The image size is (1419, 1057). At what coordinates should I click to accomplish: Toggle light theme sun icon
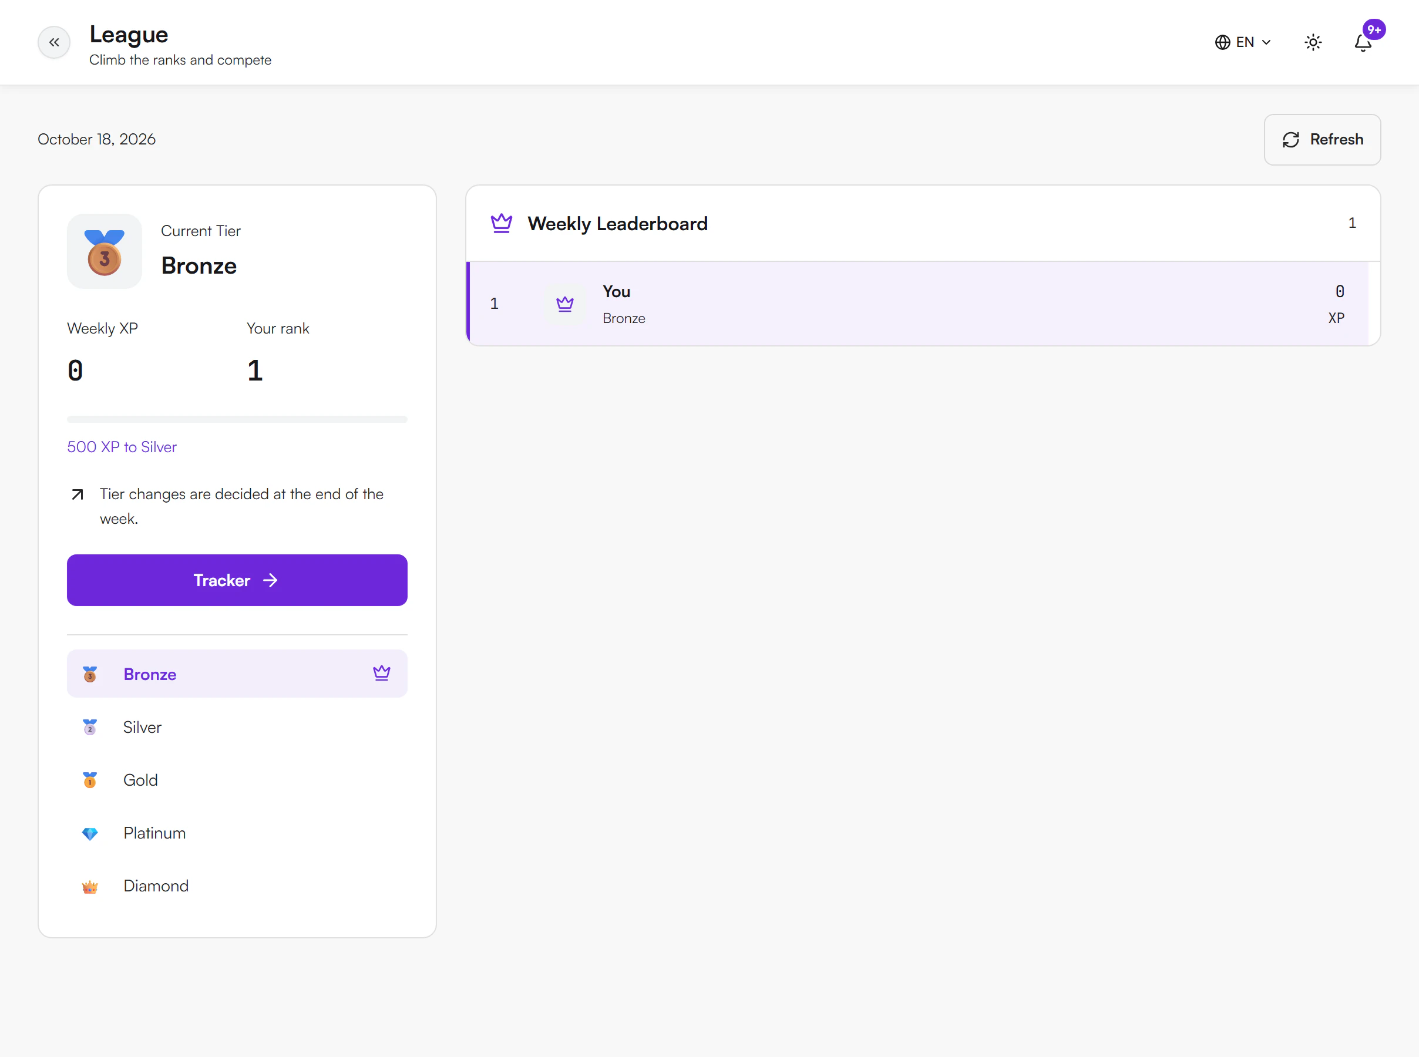[x=1313, y=42]
